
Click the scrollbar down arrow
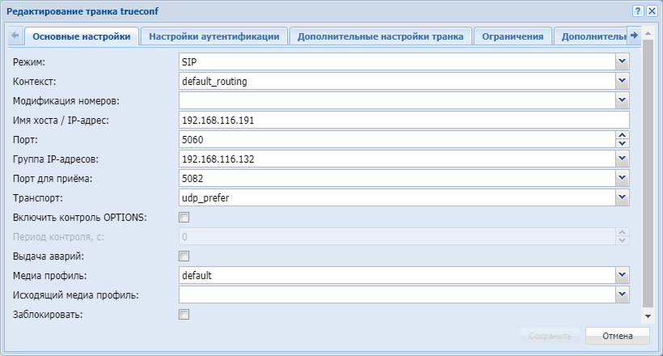pyautogui.click(x=648, y=315)
